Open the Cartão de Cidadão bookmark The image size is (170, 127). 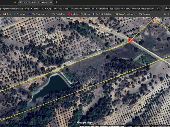[102, 14]
